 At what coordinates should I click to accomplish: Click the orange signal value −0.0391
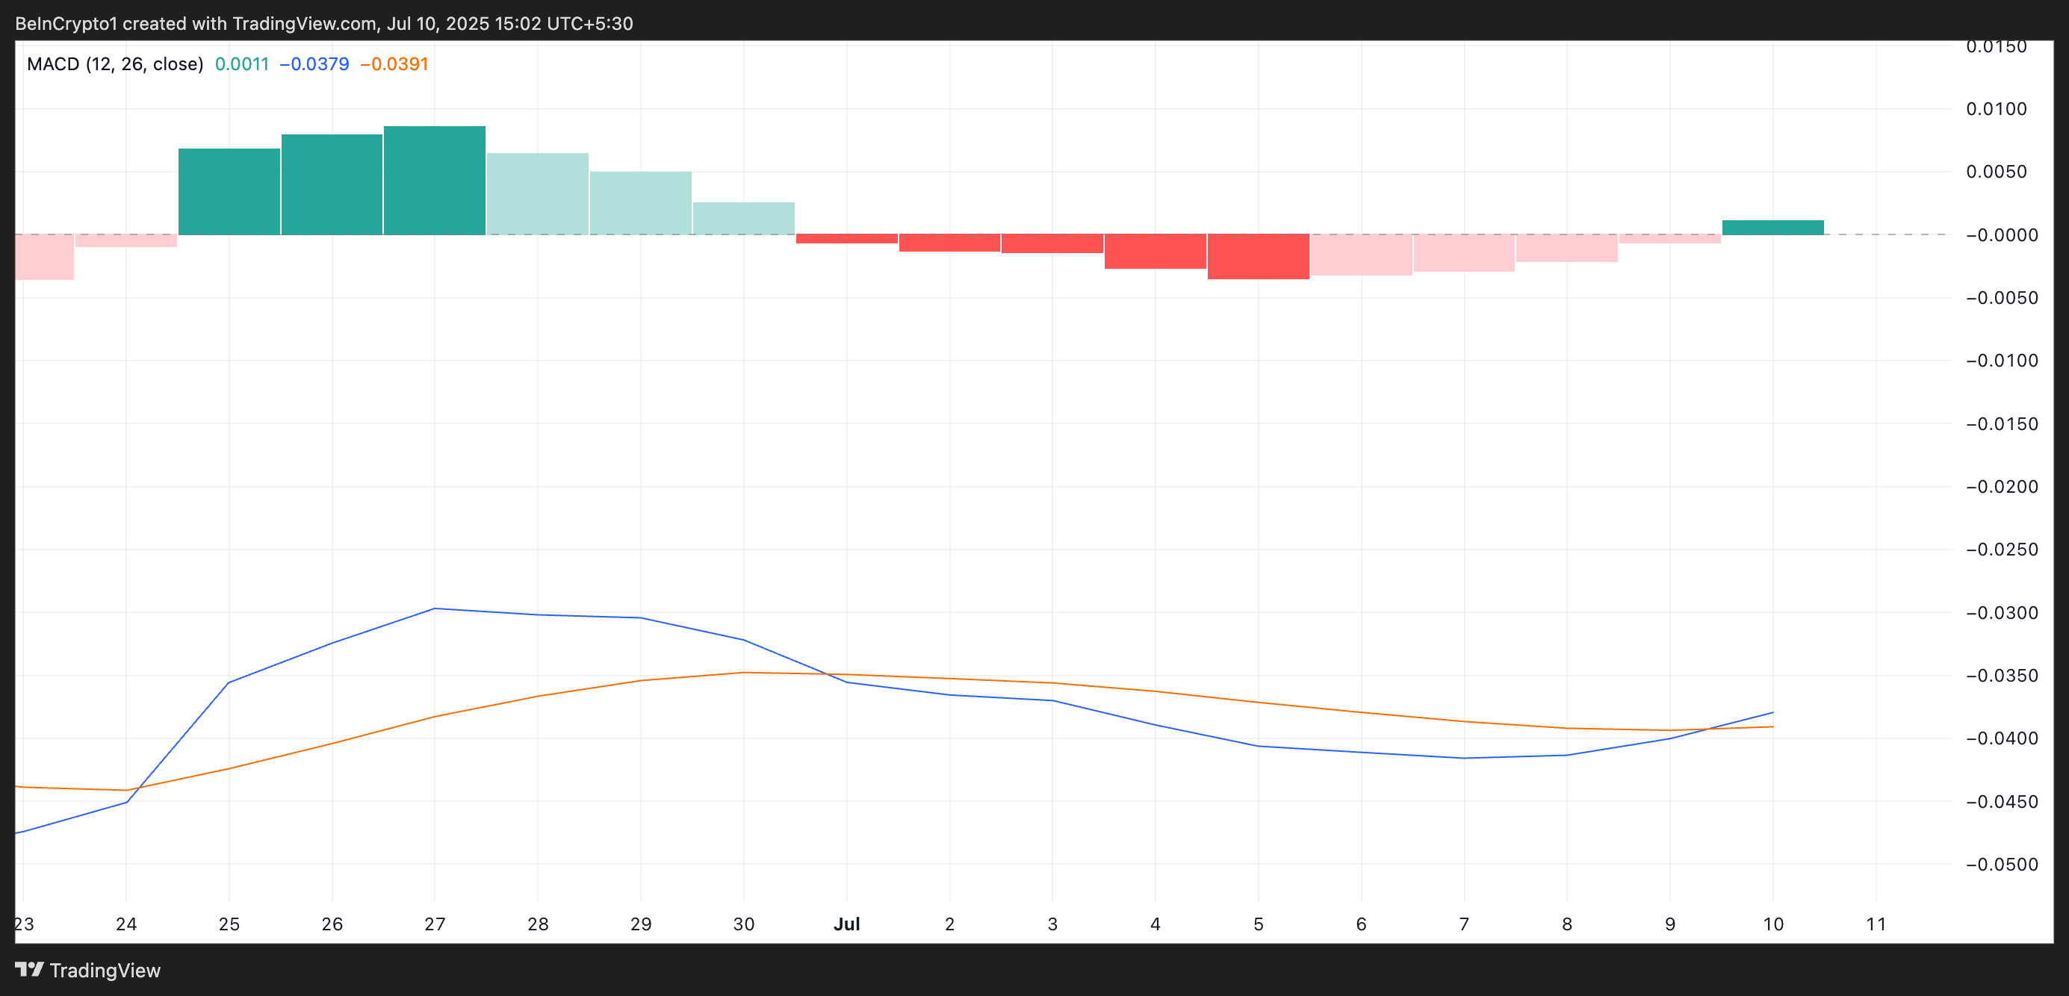point(394,64)
